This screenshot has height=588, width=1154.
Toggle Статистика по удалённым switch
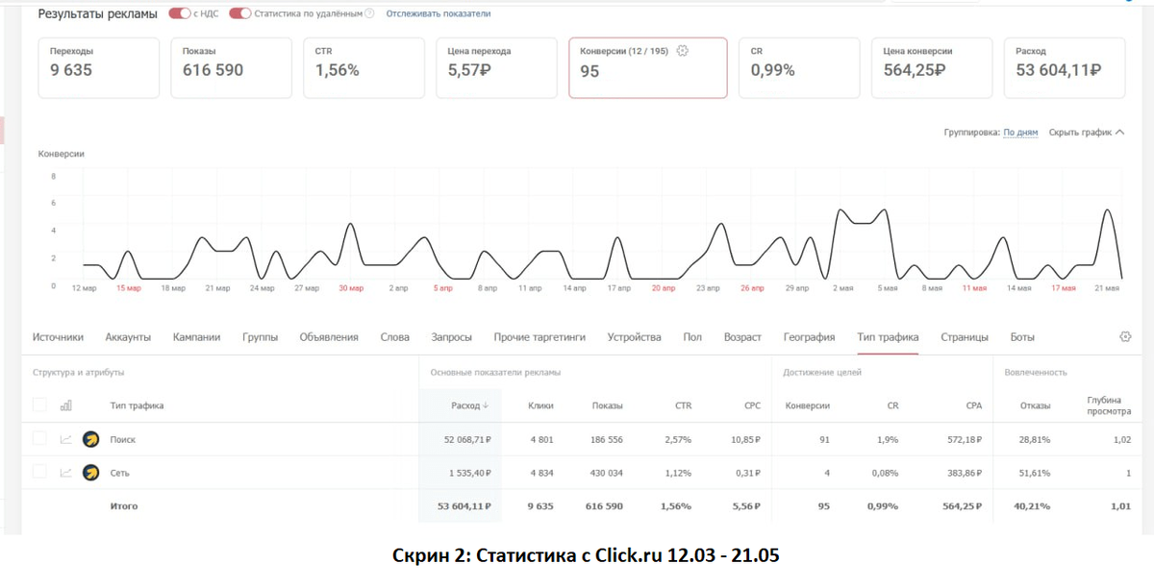(x=239, y=13)
